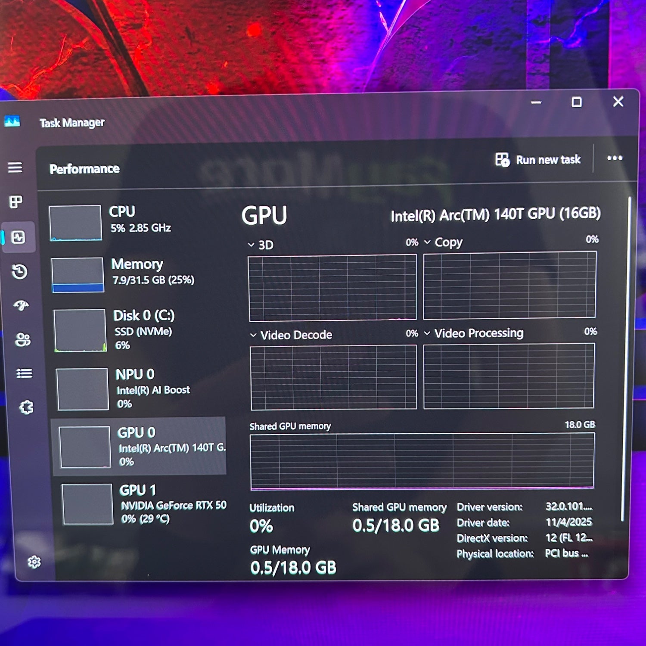Click the Copy engine graph
The image size is (646, 646).
coord(510,286)
